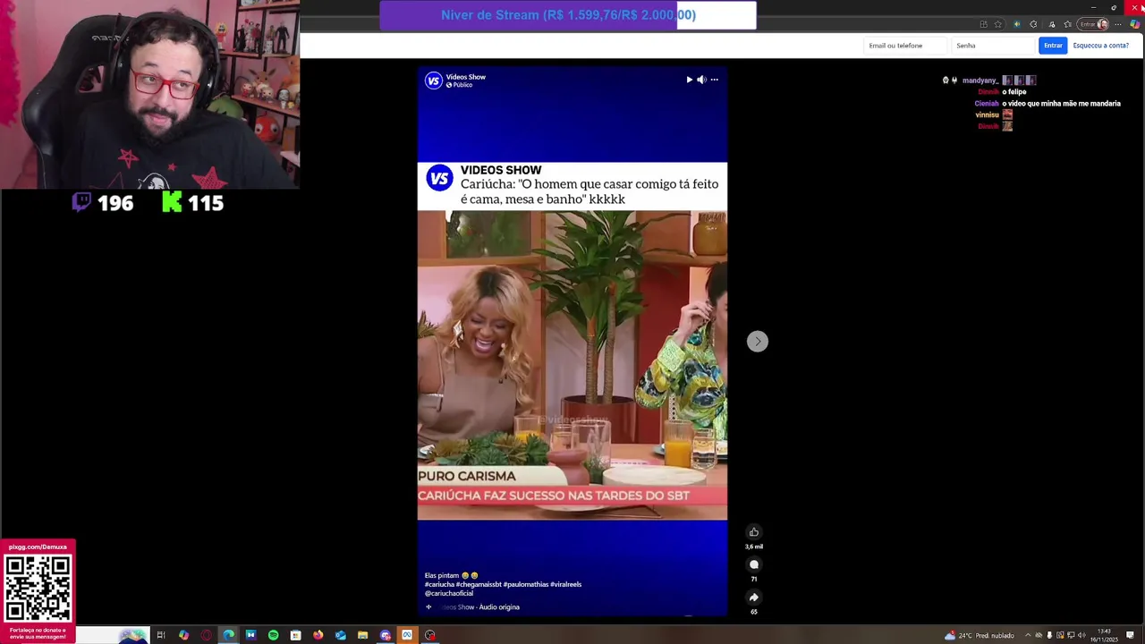Open the reel comments bubble icon
This screenshot has height=644, width=1145.
tap(754, 564)
